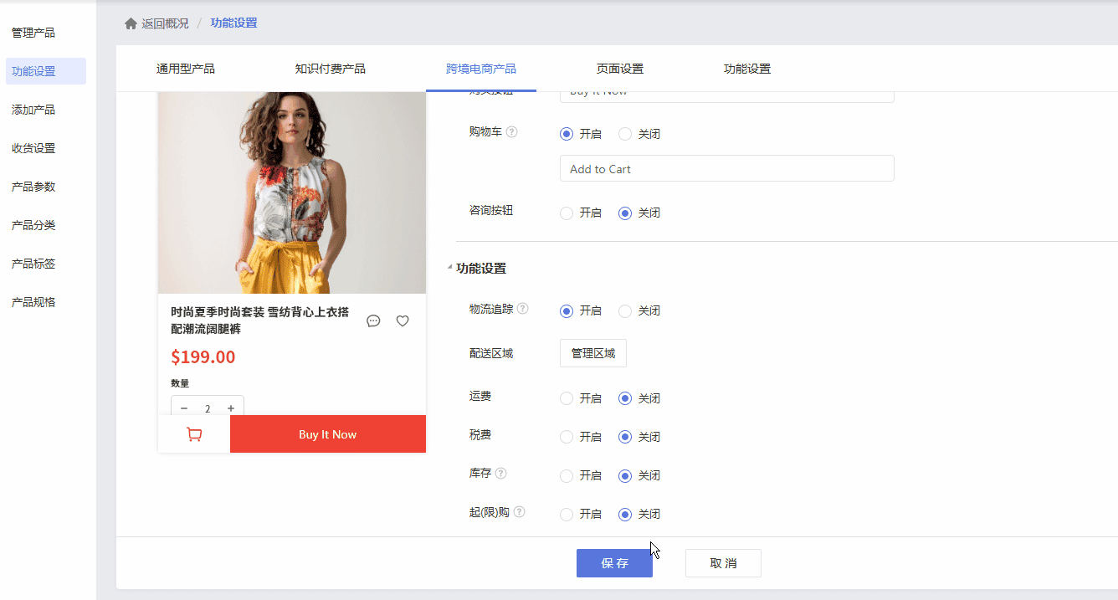Screen dimensions: 1118x600
Task: Decrease quantity with the minus stepper
Action: (184, 408)
